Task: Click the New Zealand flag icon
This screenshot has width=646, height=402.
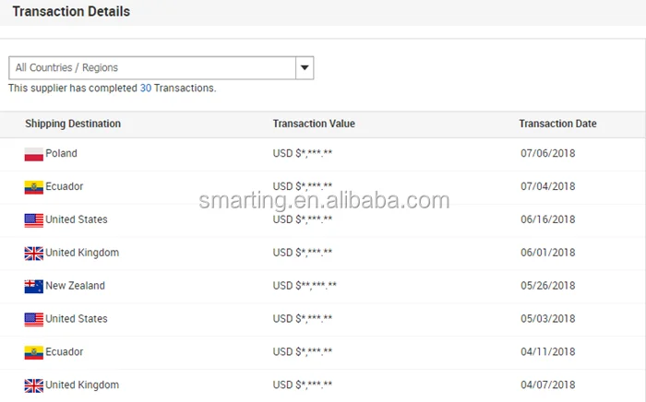Action: point(34,287)
